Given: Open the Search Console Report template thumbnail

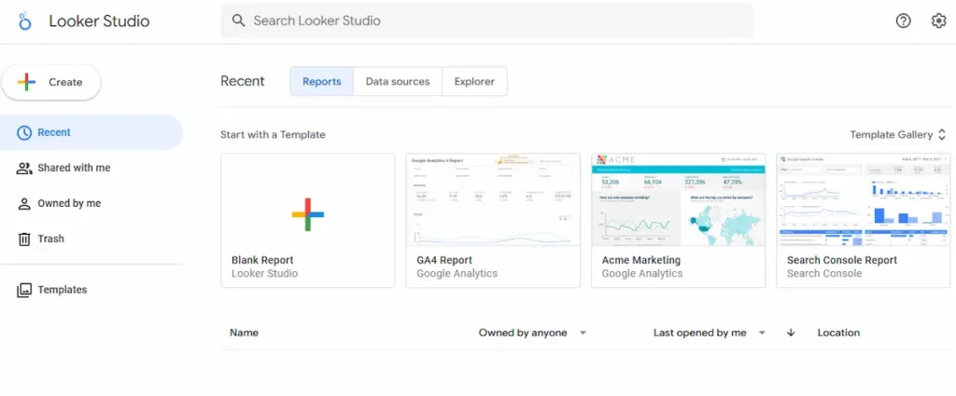Looking at the screenshot, I should click(x=864, y=199).
